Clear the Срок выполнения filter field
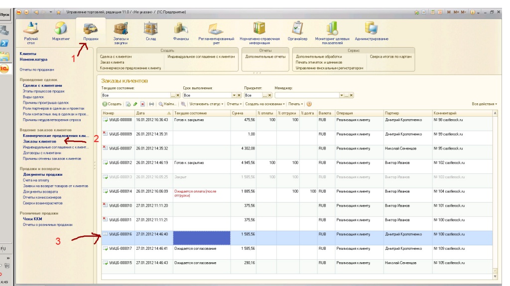This screenshot has width=510, height=286. [239, 95]
